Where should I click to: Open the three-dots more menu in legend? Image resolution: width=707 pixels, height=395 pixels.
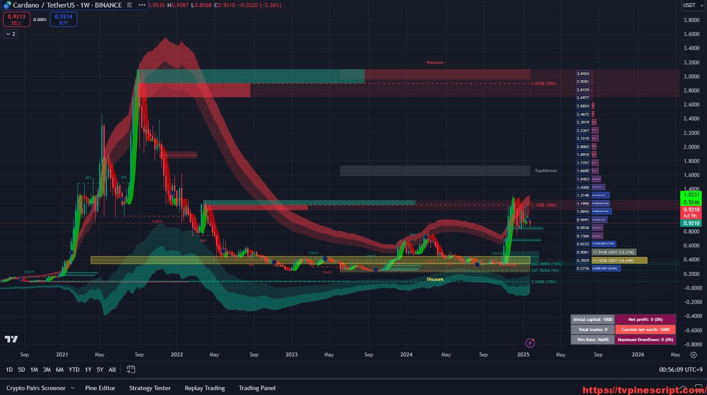142,5
